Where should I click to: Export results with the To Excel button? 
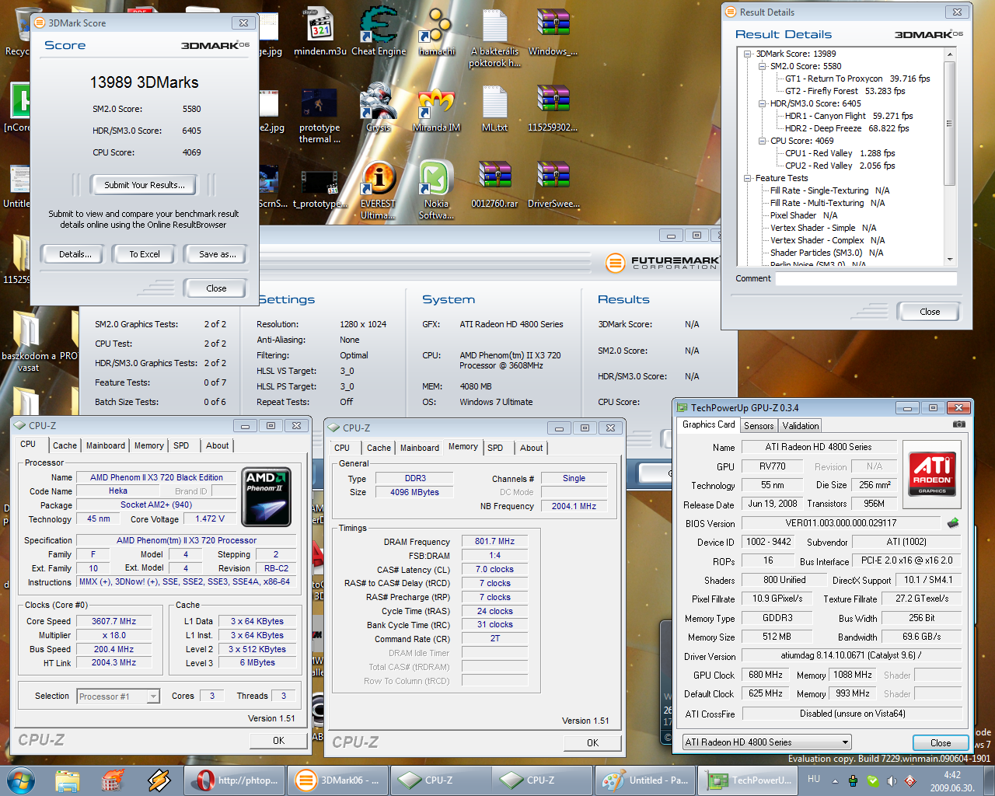point(145,254)
